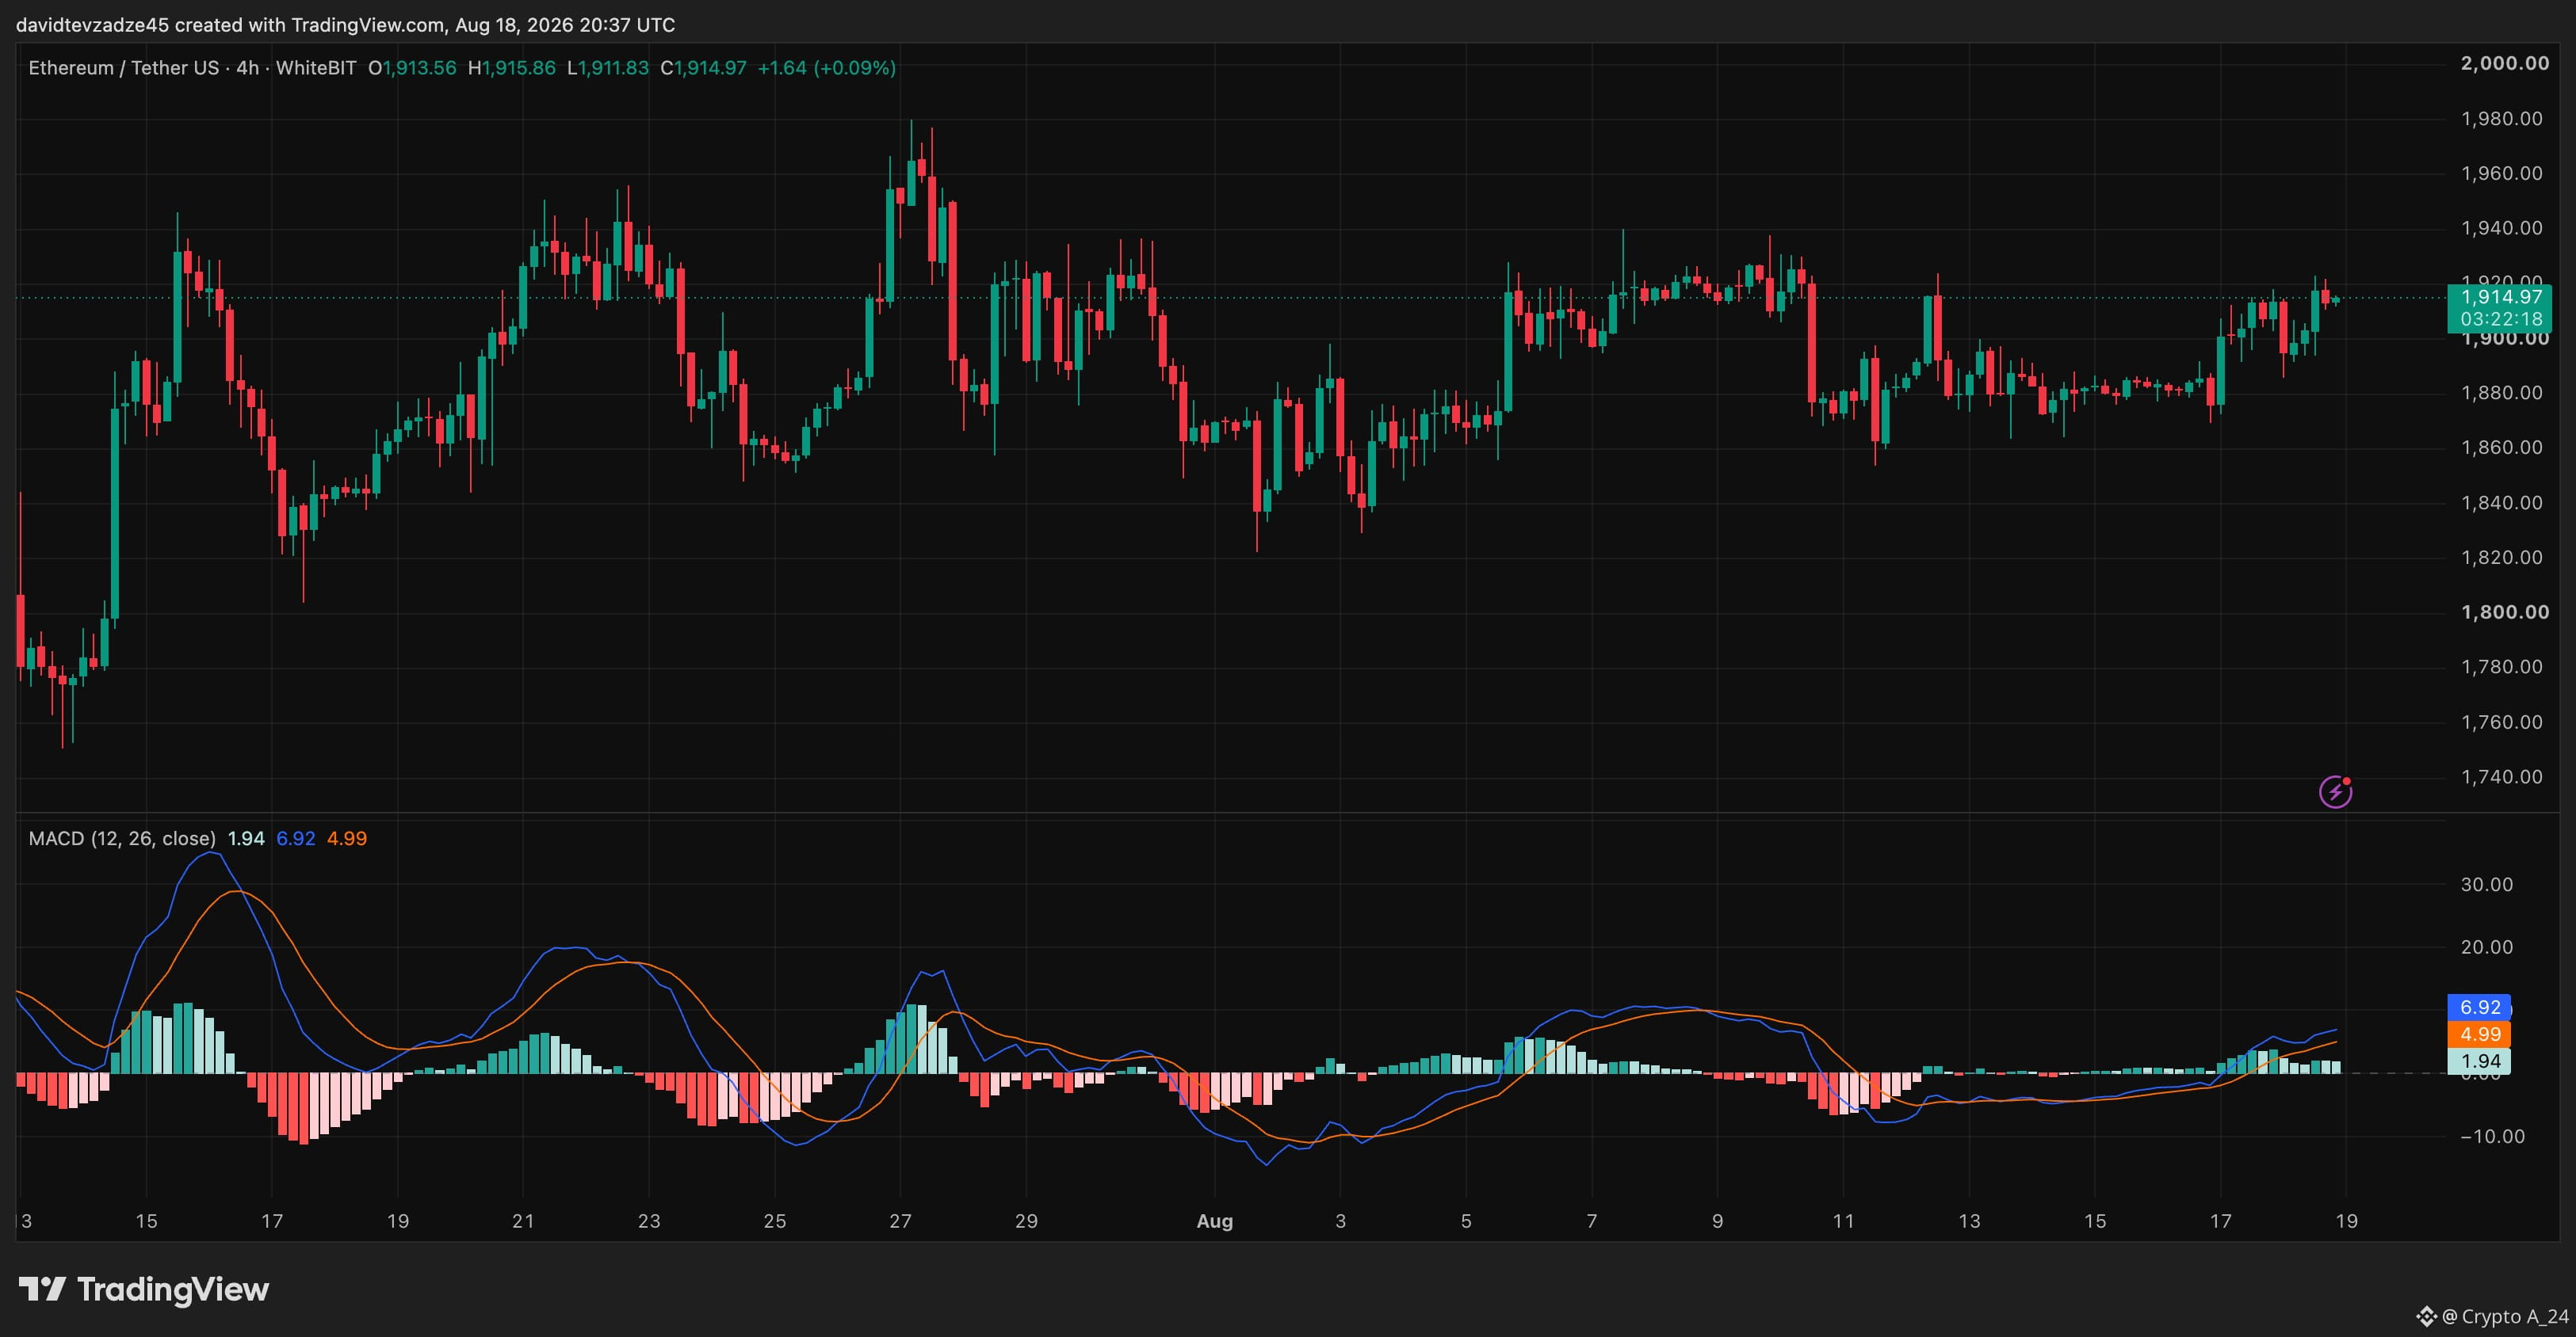This screenshot has height=1337, width=2576.
Task: Click the 1,980.00 price axis label
Action: coord(2501,119)
